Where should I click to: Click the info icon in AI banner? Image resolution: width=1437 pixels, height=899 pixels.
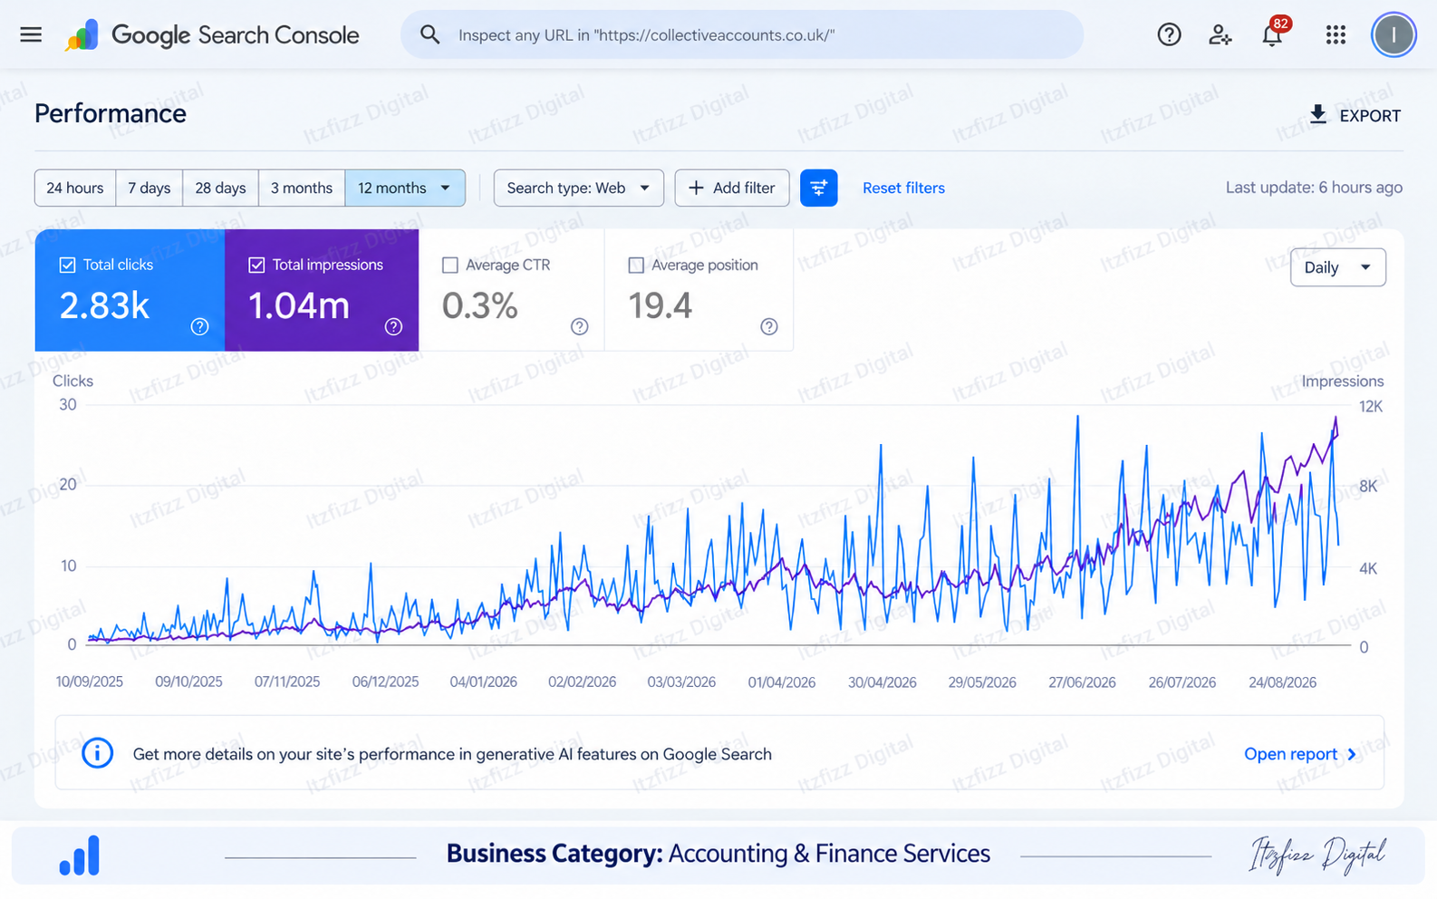tap(97, 753)
